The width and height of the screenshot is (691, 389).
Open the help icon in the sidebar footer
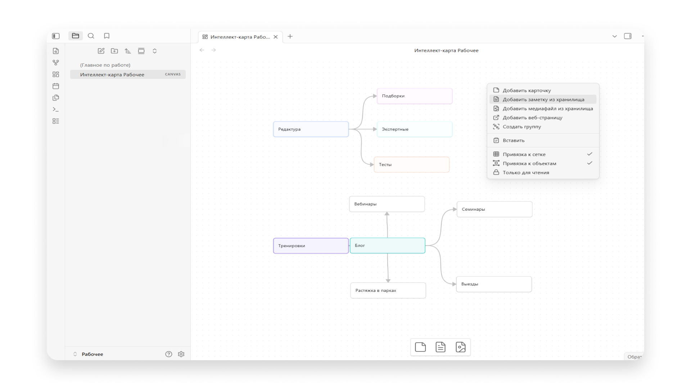pyautogui.click(x=169, y=354)
